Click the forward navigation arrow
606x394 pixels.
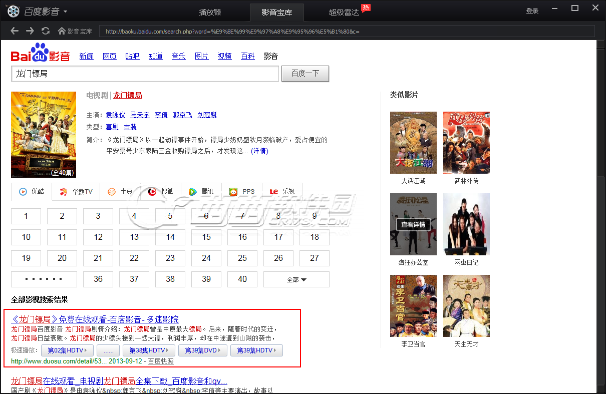point(30,31)
